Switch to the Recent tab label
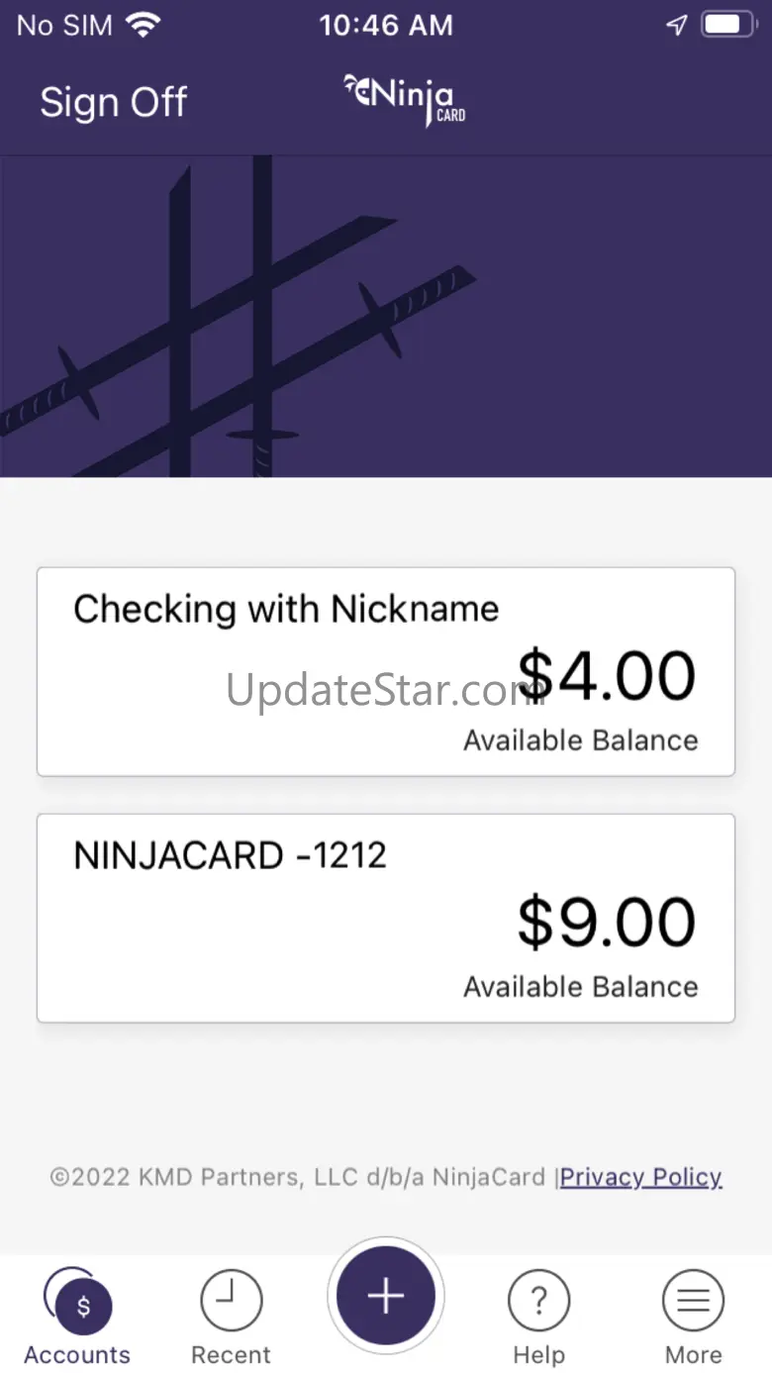The width and height of the screenshot is (772, 1373). [x=232, y=1355]
